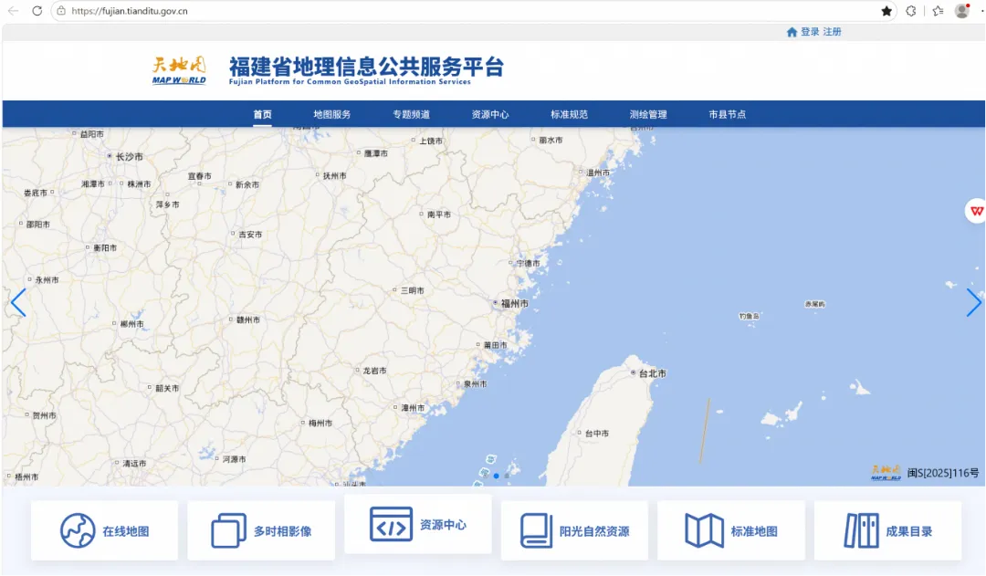Open the 成果目录 binders icon
The height and width of the screenshot is (576, 986).
coord(861,530)
